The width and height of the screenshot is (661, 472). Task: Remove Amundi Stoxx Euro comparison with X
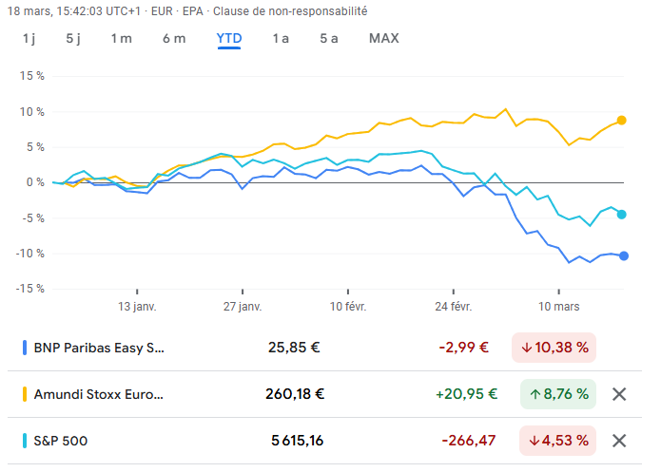(x=619, y=394)
